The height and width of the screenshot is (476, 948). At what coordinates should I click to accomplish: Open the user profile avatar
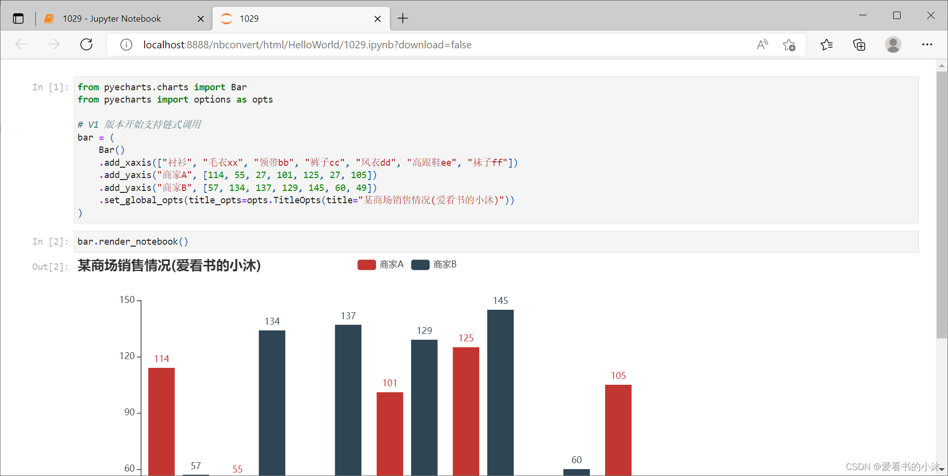pos(893,45)
